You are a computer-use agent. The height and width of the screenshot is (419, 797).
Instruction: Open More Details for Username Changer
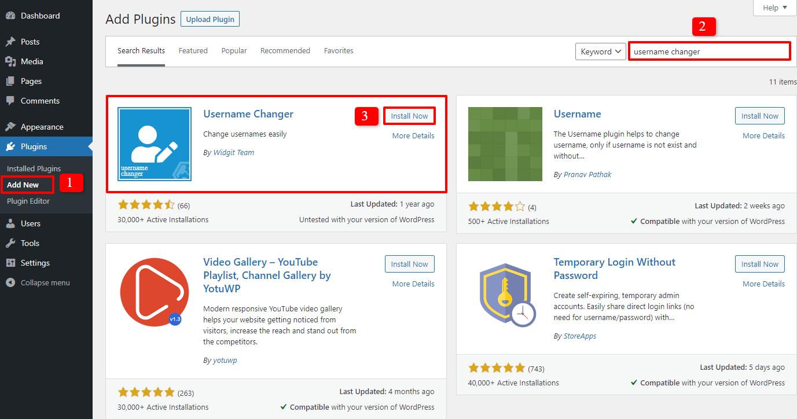[413, 135]
